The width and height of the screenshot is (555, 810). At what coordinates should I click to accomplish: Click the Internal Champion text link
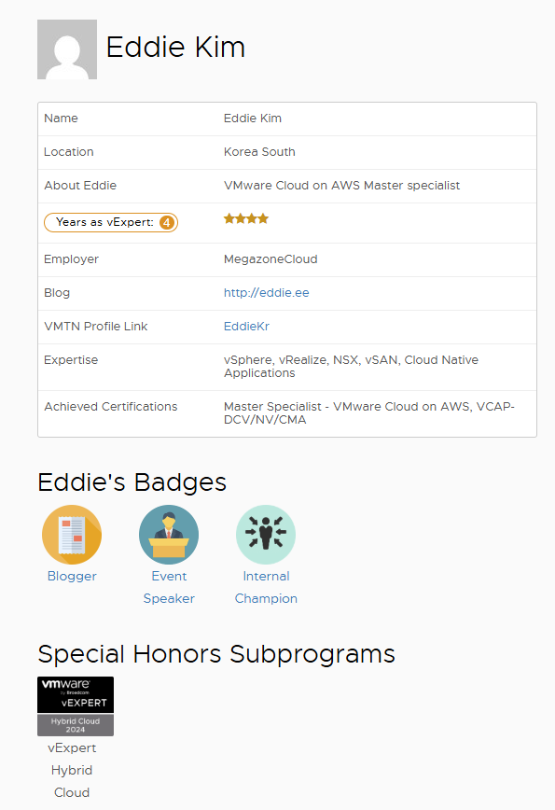(x=266, y=587)
